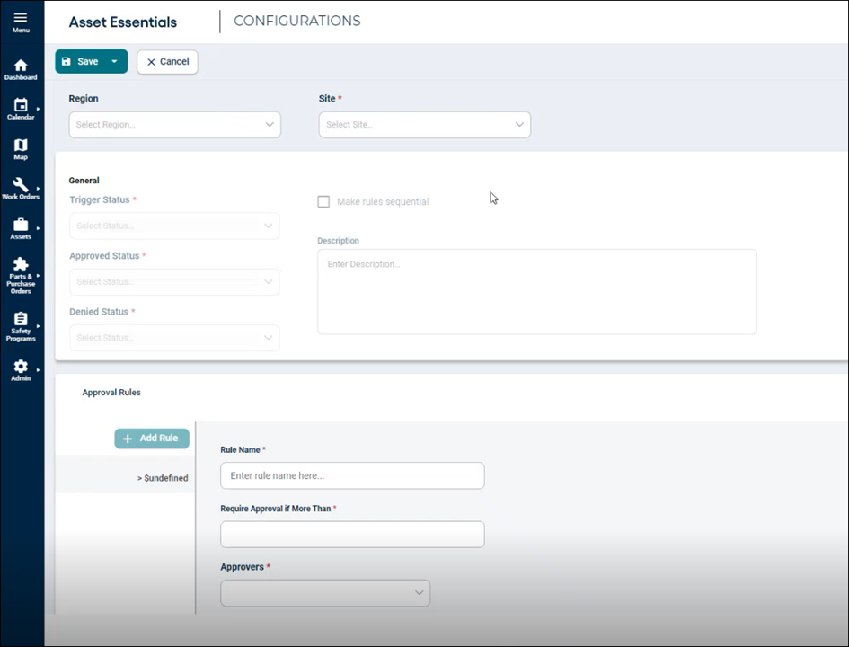Expand the Select Region dropdown
Viewport: 849px width, 647px height.
[x=174, y=125]
